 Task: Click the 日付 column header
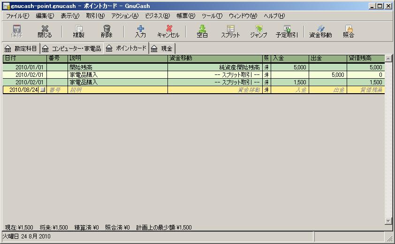coord(25,58)
